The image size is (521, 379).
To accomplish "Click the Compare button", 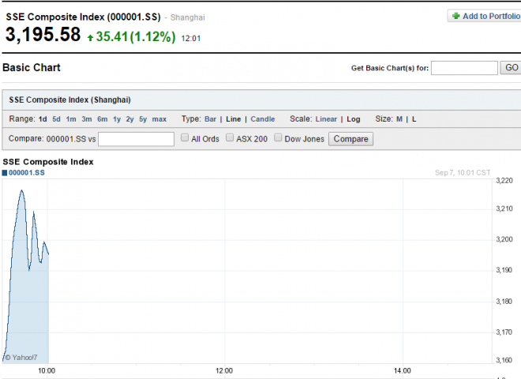I will (351, 139).
